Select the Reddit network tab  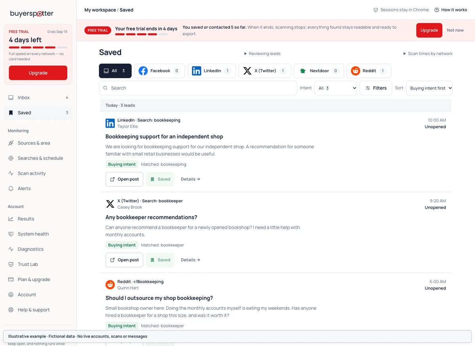[369, 71]
